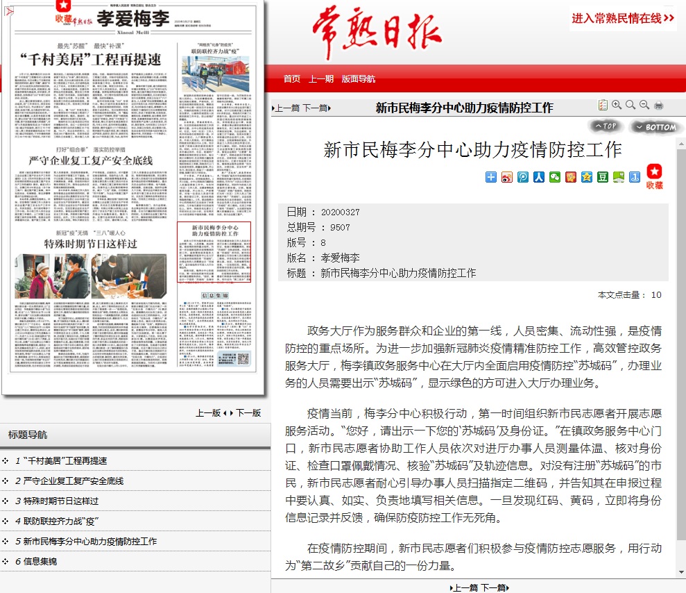Go to 上一期 previous issue
This screenshot has height=593, width=686.
tap(321, 79)
